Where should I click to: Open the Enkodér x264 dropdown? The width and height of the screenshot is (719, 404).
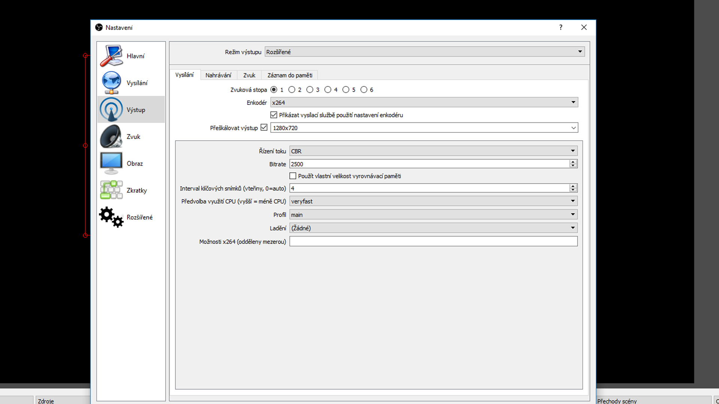tap(424, 102)
